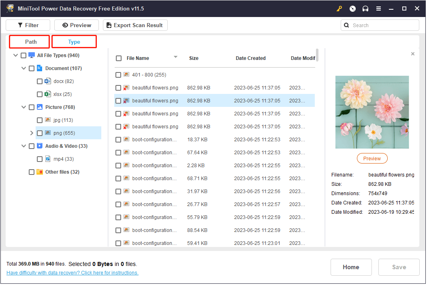Screen dimensions: 427x285
Task: Click the Audio & Video category icon
Action: (x=40, y=146)
